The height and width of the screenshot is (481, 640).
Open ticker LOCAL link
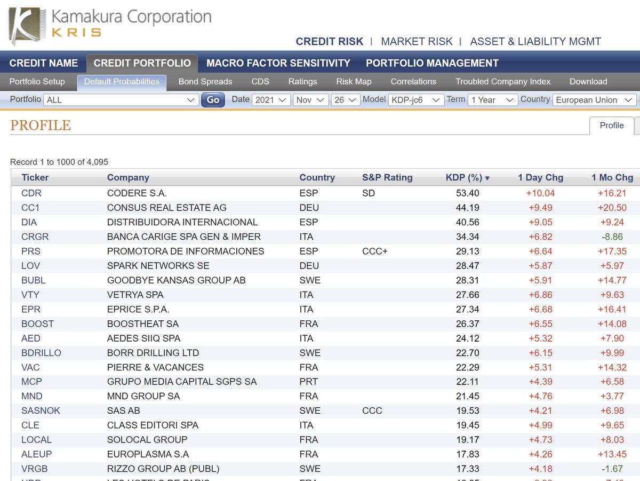36,439
